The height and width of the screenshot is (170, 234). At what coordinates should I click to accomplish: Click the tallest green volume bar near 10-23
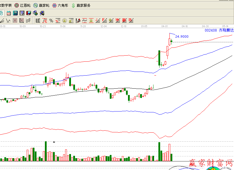46,151
